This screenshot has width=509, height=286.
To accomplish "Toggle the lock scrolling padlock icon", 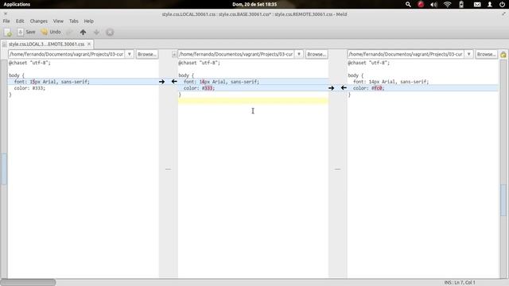I will click(503, 55).
